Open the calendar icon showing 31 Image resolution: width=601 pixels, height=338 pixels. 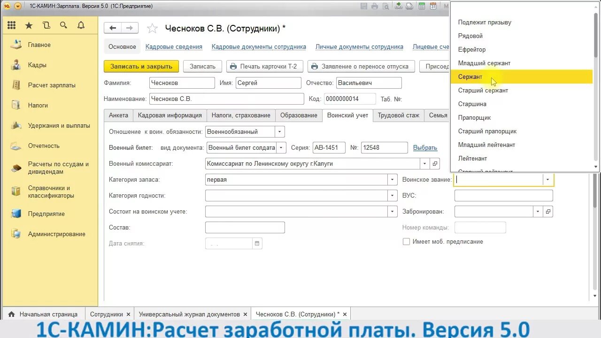[x=433, y=6]
